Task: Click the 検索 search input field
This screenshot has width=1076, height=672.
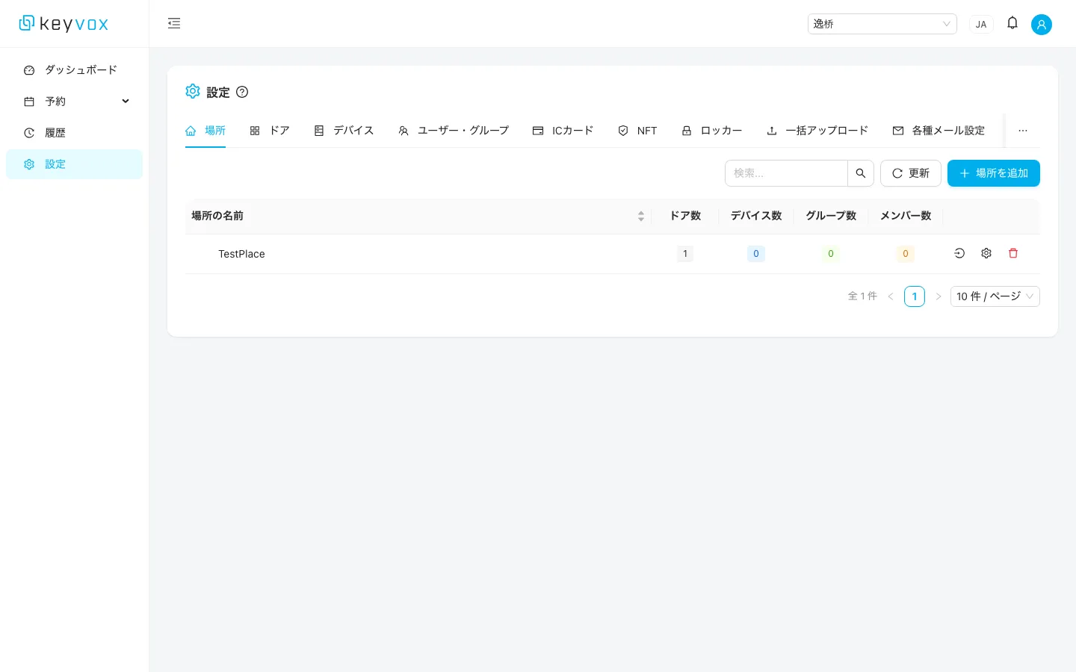Action: 785,172
